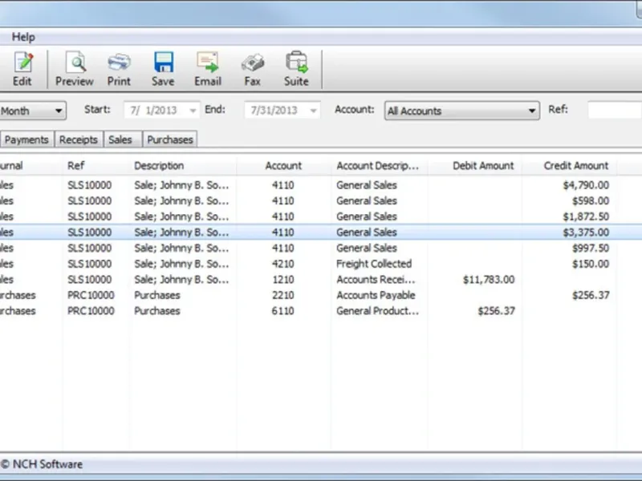The height and width of the screenshot is (481, 642).
Task: Switch to the Purchases tab
Action: point(170,139)
